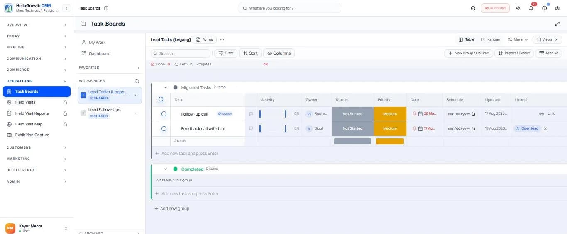Click the headset support icon
Viewport: 567px width, 234px height.
click(473, 8)
